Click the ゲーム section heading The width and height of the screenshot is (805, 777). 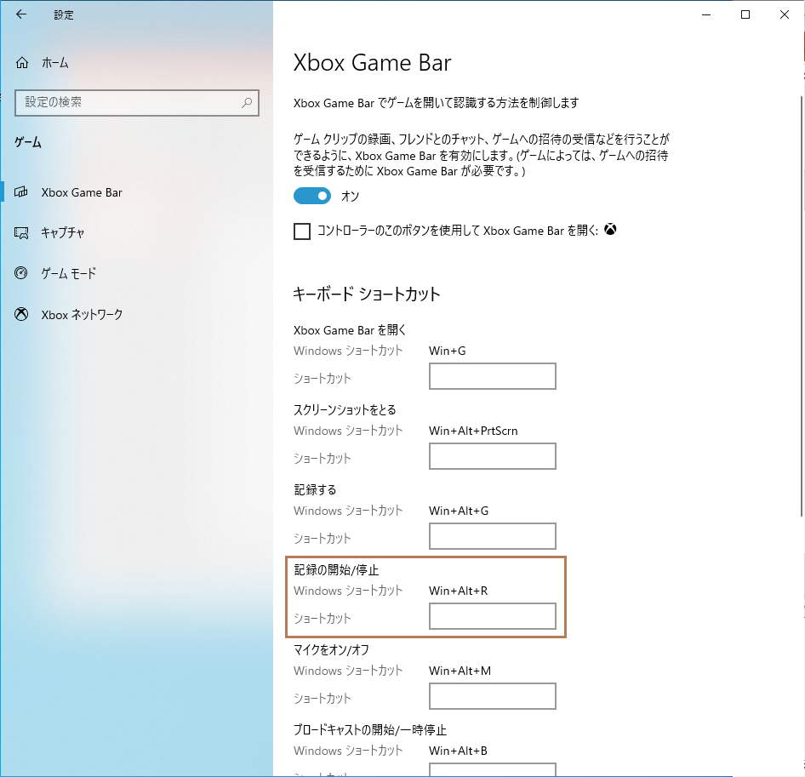click(28, 142)
